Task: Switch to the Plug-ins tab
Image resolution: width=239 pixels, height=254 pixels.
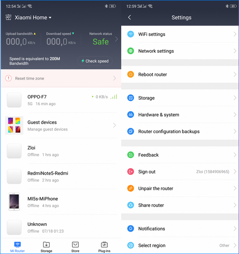Action: coord(104,247)
